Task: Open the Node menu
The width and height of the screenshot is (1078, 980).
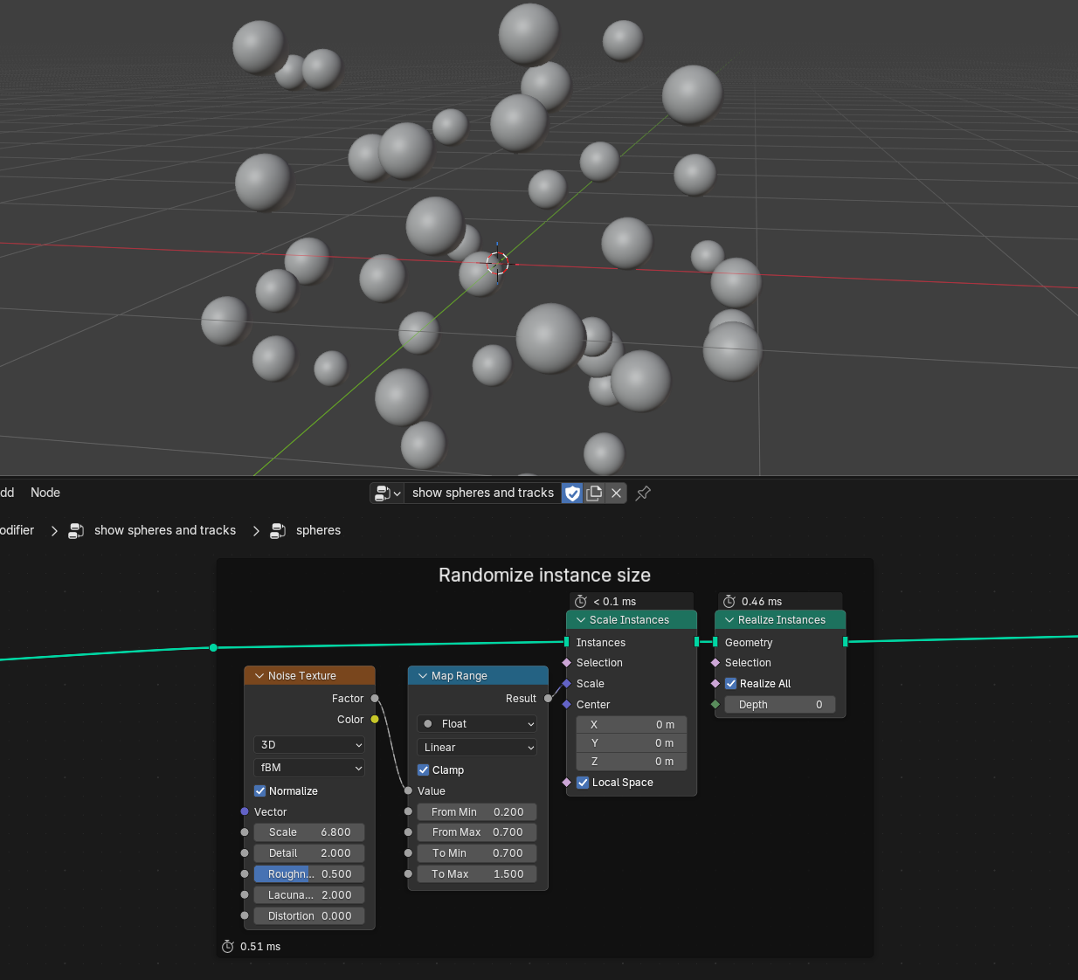Action: [x=45, y=493]
